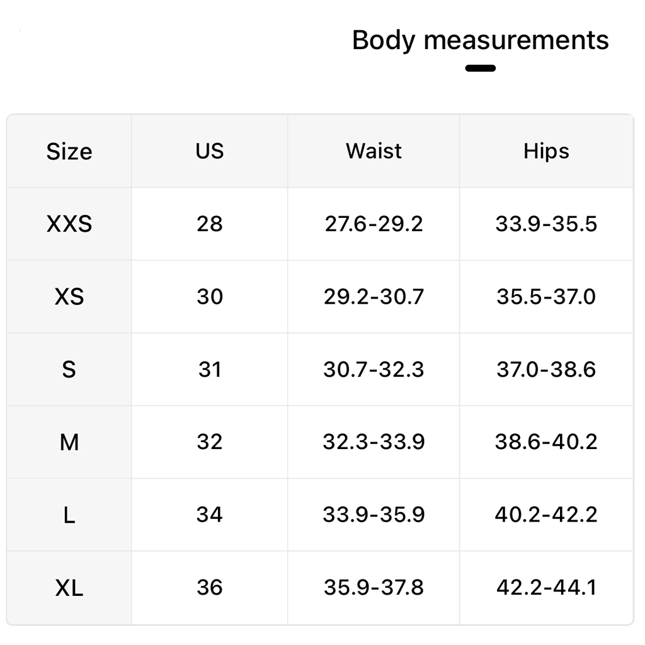Select the Body measurements tab
This screenshot has width=645, height=645.
480,40
